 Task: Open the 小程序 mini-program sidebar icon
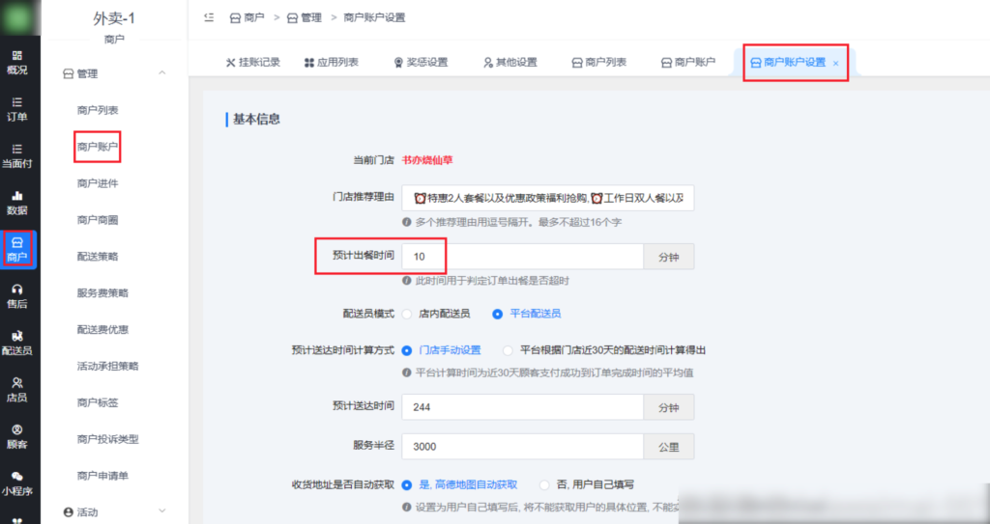17,483
